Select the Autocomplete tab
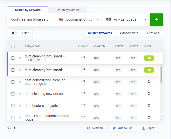 click(129, 33)
